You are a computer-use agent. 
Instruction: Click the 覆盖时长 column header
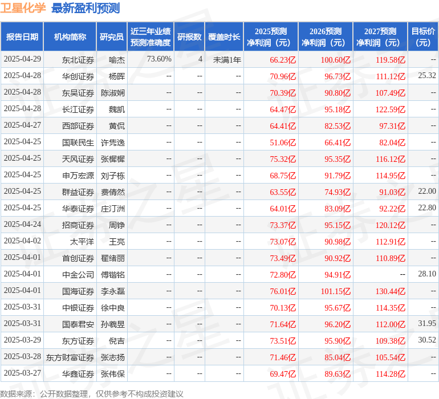click(x=224, y=36)
